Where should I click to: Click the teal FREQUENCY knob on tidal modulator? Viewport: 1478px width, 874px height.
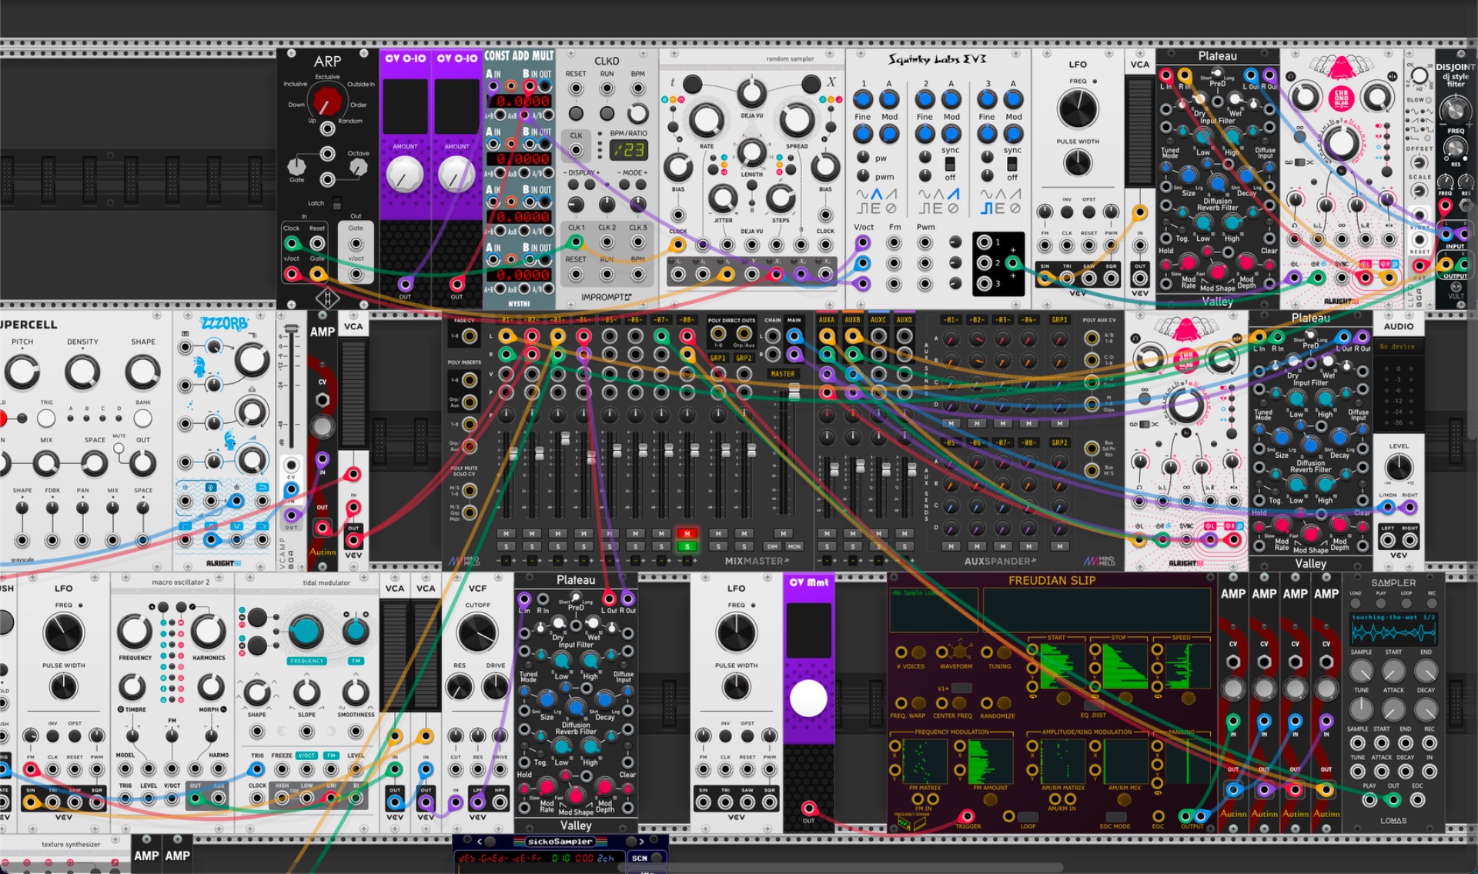pyautogui.click(x=306, y=632)
